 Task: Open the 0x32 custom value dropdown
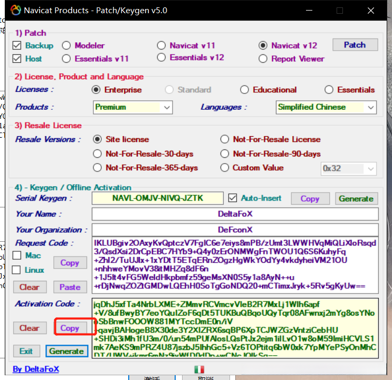[x=349, y=168]
